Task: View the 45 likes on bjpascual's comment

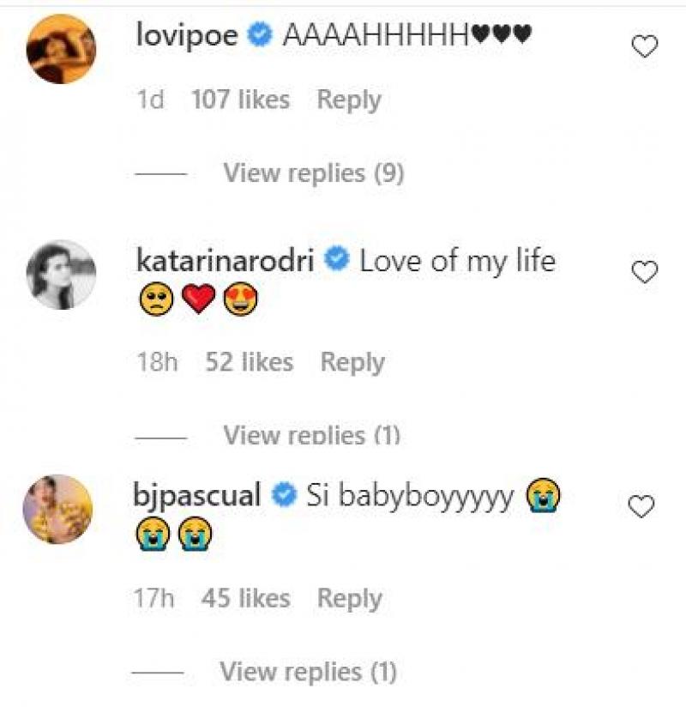Action: tap(247, 598)
